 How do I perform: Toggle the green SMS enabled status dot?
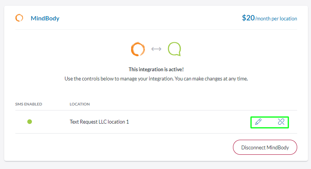30,122
